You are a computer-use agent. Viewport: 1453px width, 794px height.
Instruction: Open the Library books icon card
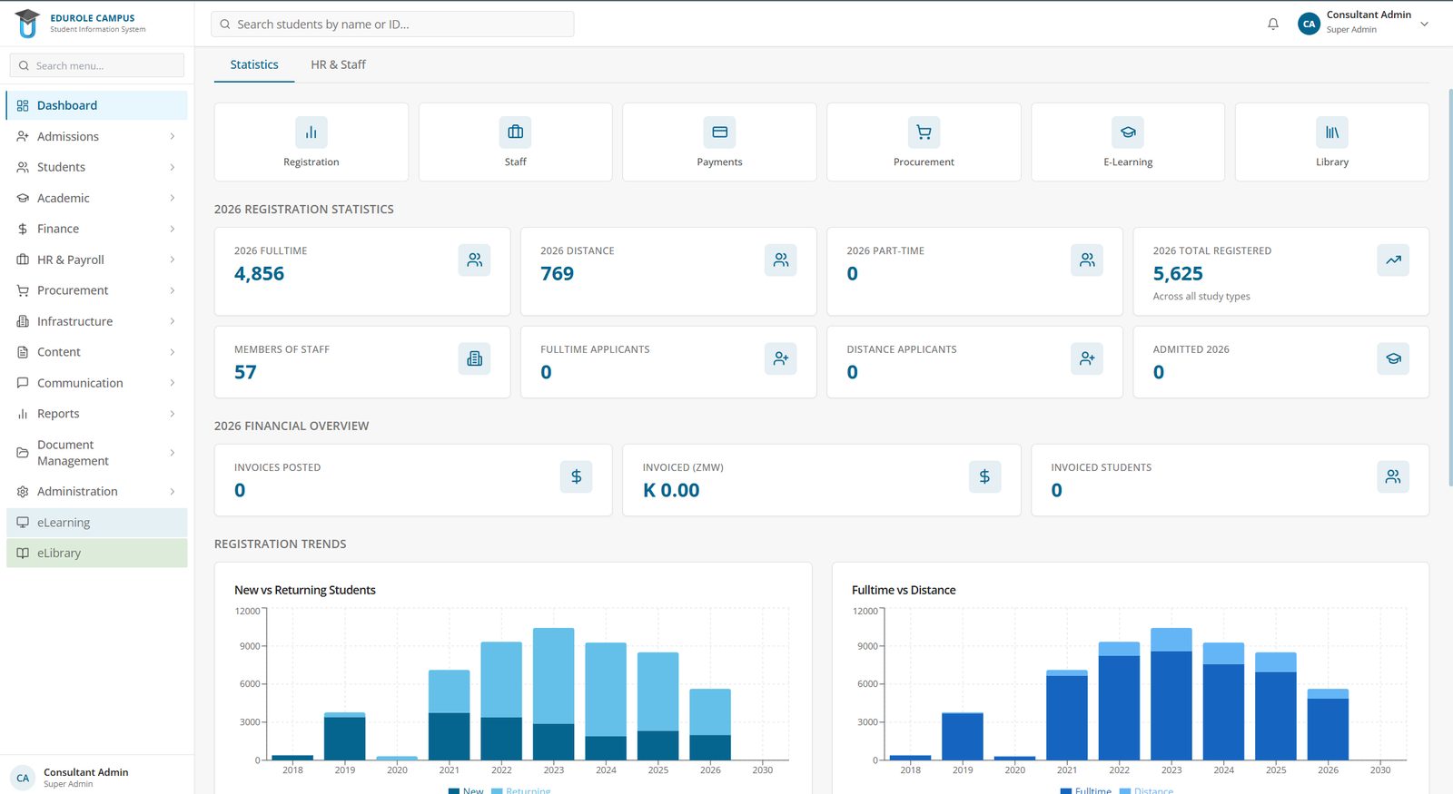[1332, 132]
